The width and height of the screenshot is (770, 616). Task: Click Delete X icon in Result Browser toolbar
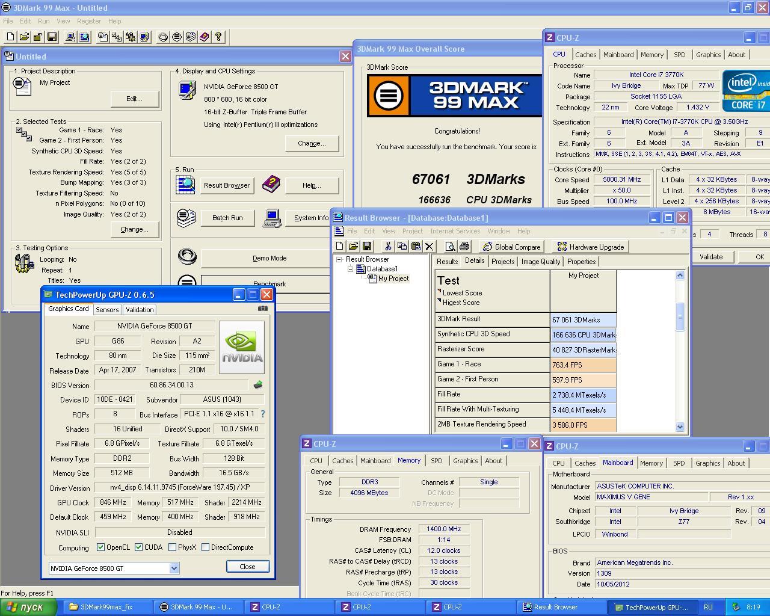coord(429,247)
